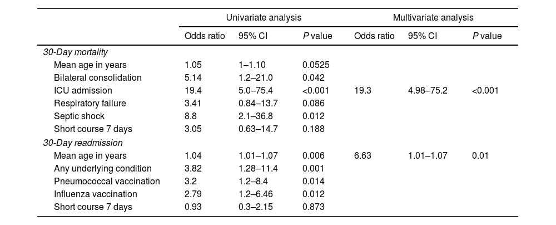Select the confidence interval 4.98–75.2

[x=428, y=91]
